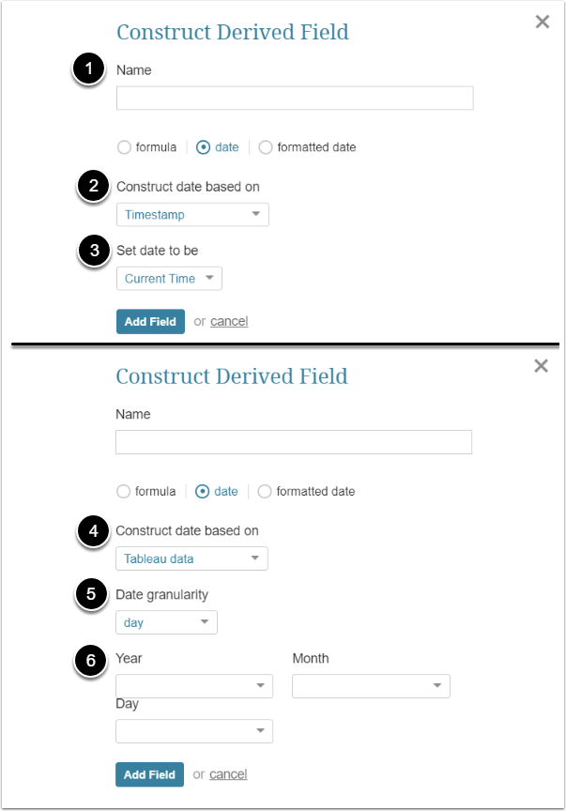Open the Day dropdown
The image size is (566, 811).
coord(194,730)
